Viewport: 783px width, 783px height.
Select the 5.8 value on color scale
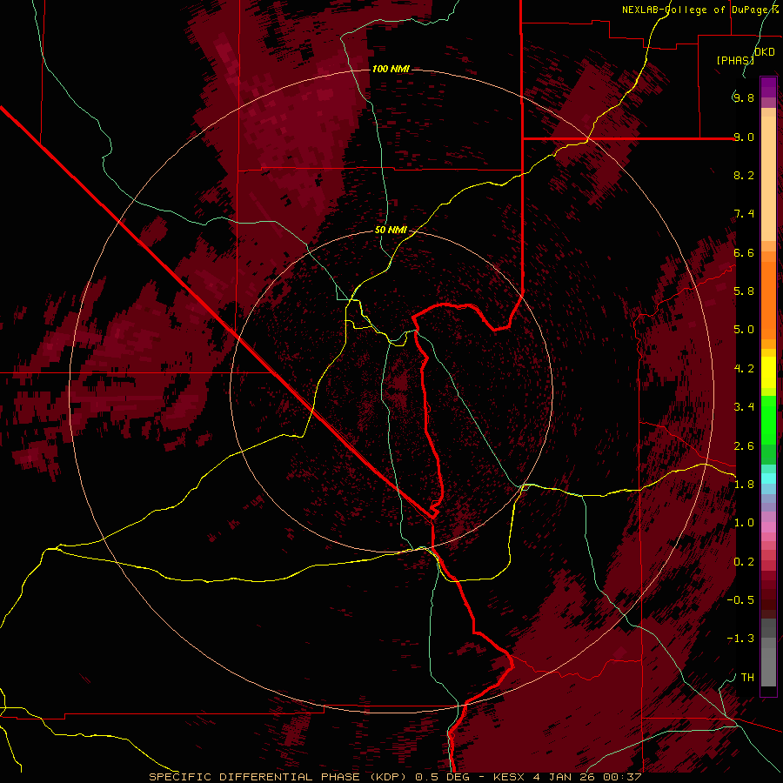744,291
